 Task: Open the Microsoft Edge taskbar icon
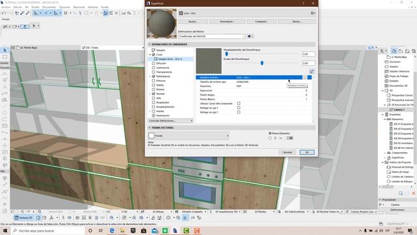pos(112,230)
